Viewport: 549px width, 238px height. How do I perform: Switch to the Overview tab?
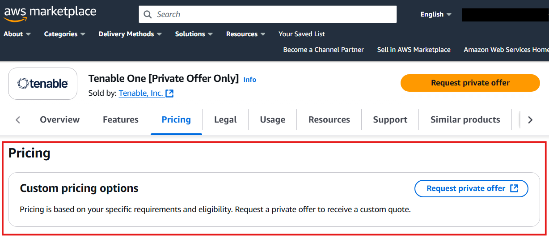(x=59, y=119)
